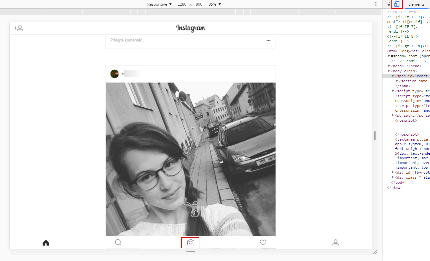Toggle the DevTools device toolbar

397,4
